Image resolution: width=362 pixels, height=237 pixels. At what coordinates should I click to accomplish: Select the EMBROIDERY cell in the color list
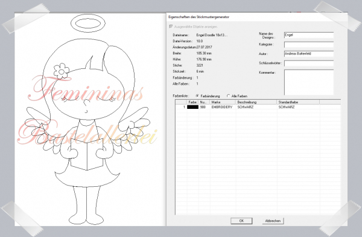222,107
